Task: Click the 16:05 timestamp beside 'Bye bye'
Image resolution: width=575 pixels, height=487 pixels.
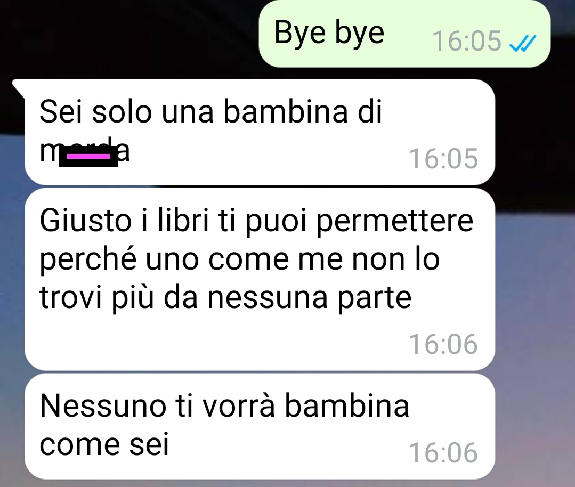Action: (x=467, y=41)
